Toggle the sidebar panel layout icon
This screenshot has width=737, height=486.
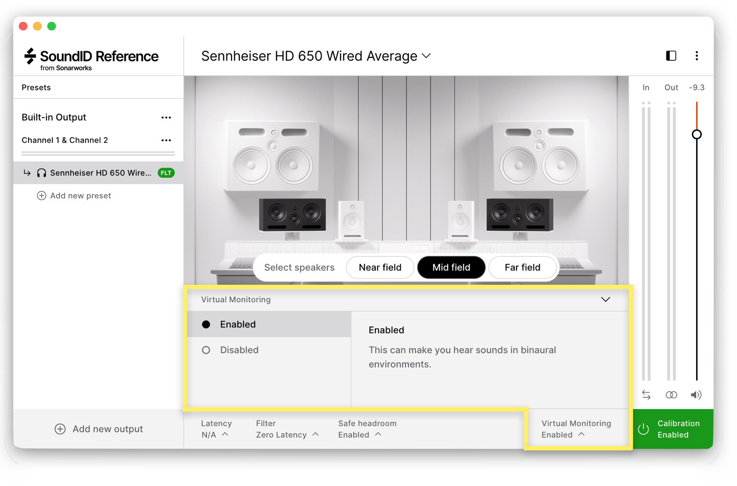tap(671, 56)
